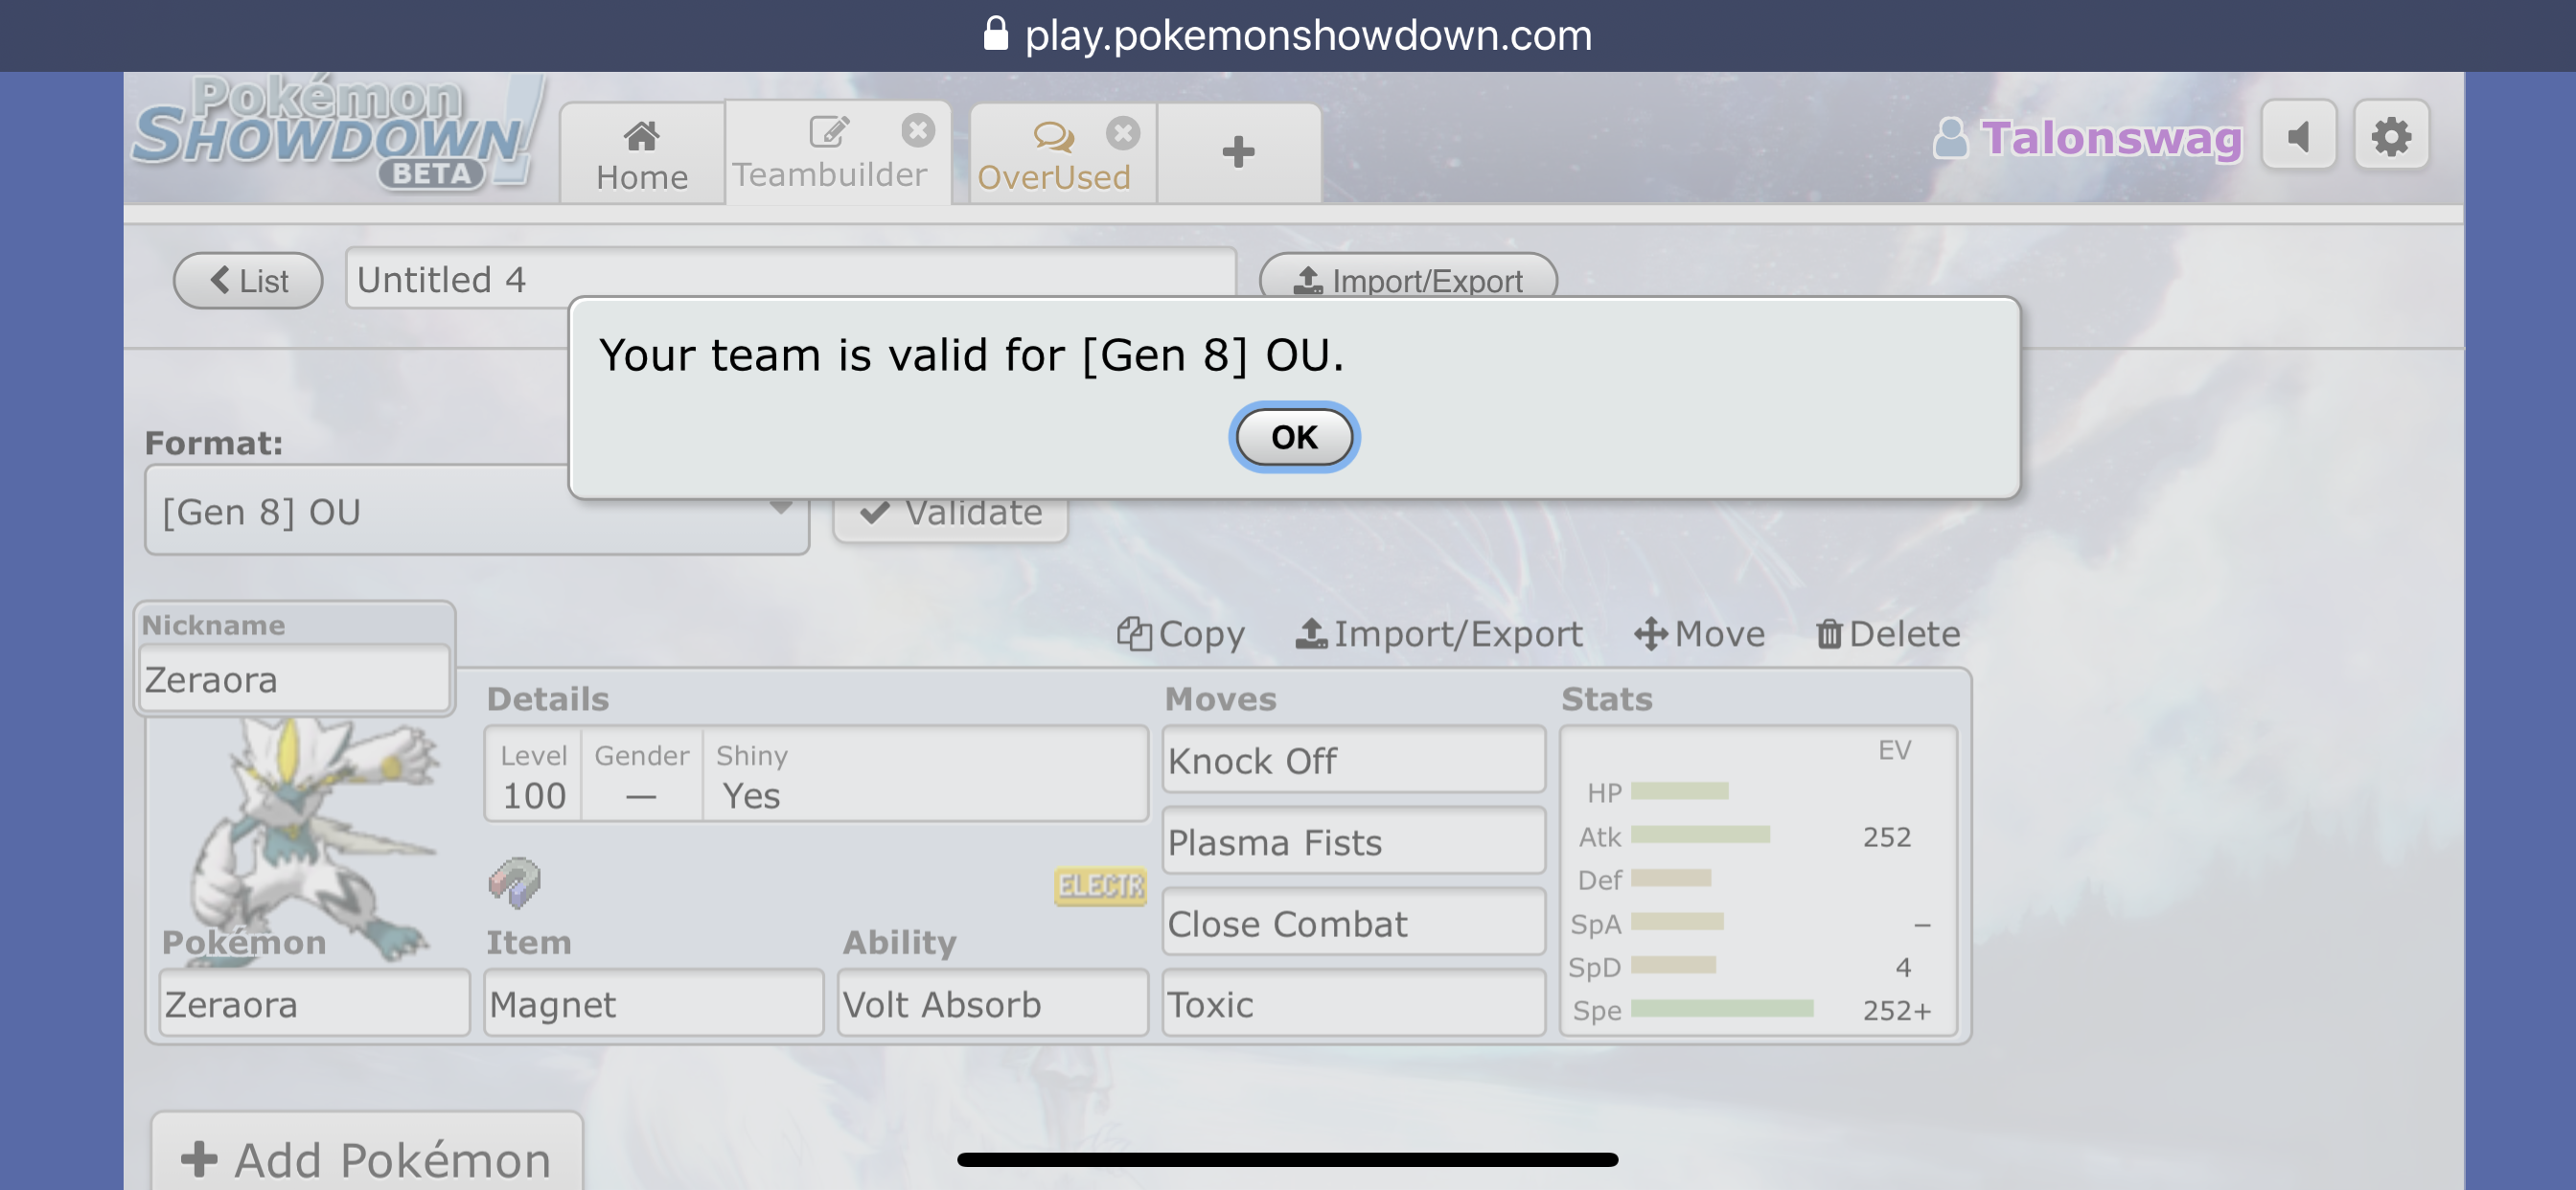
Task: Open the Gen 8 OU format dropdown
Action: 477,510
